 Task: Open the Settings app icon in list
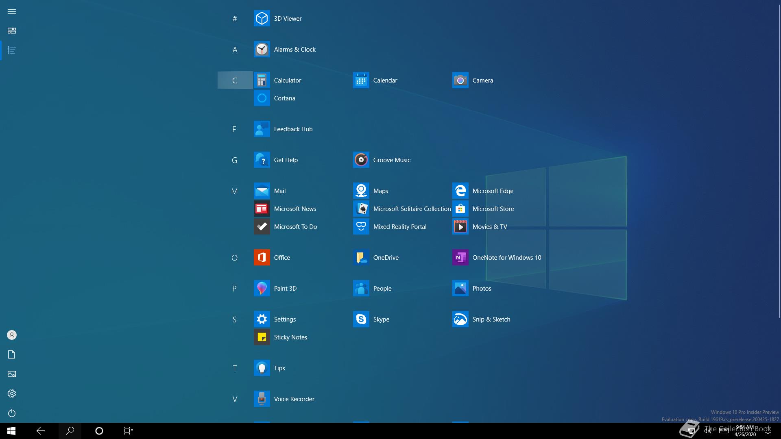(x=262, y=319)
